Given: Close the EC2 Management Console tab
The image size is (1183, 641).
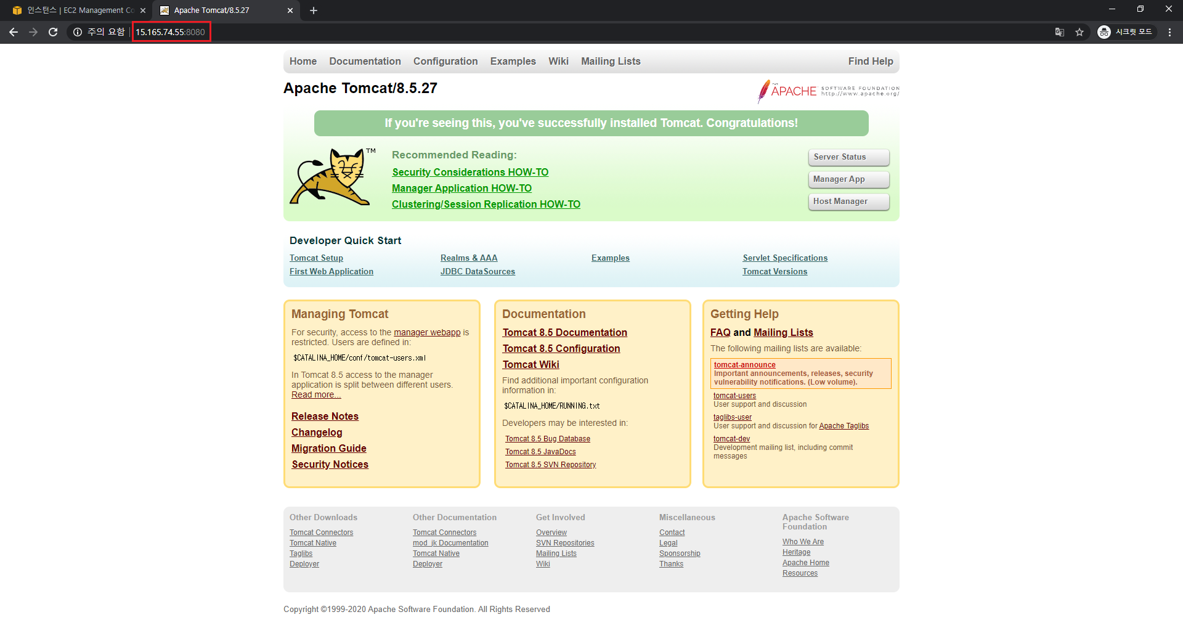Looking at the screenshot, I should pos(143,10).
